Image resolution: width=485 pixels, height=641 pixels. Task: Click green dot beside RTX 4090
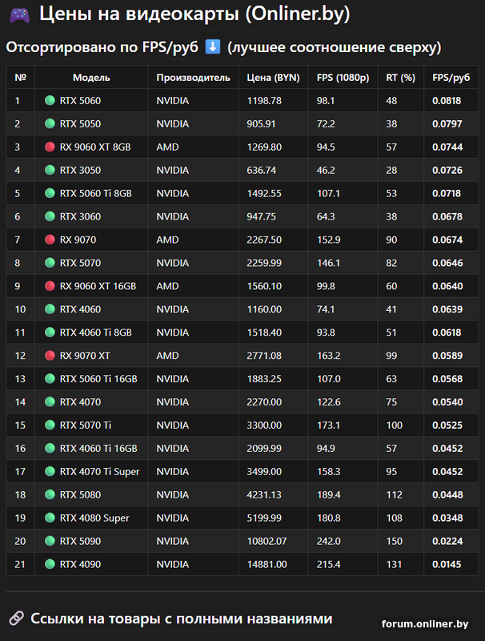point(50,565)
